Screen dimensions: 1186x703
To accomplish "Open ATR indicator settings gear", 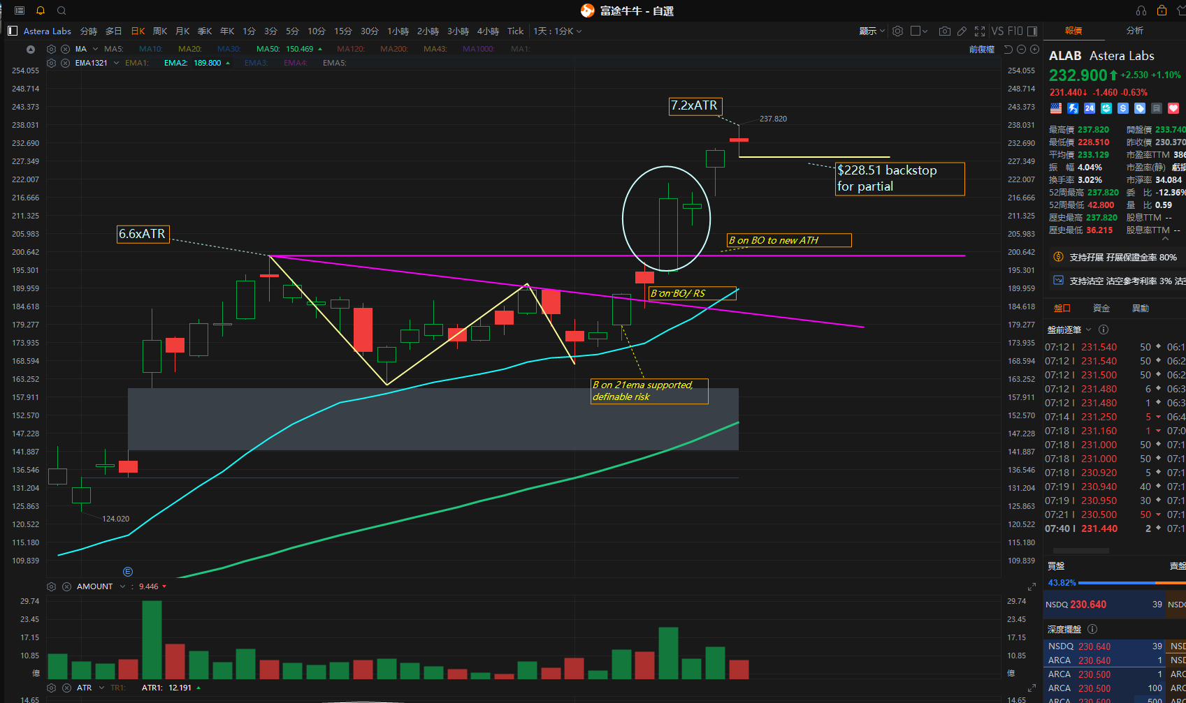I will pyautogui.click(x=51, y=688).
